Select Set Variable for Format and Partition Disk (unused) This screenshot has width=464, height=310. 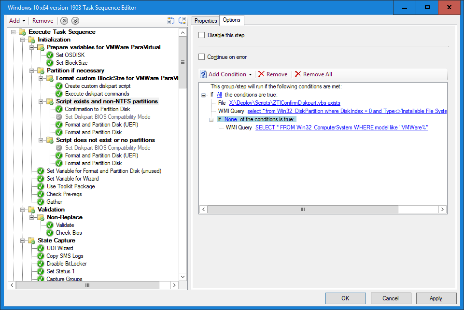104,171
